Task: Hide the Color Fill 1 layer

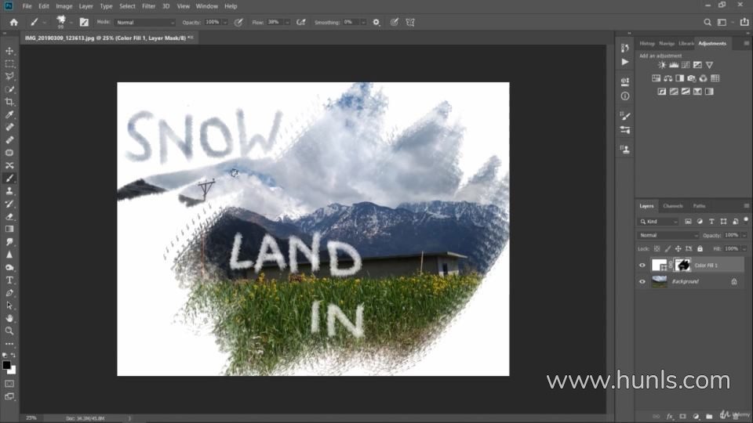Action: click(x=642, y=266)
